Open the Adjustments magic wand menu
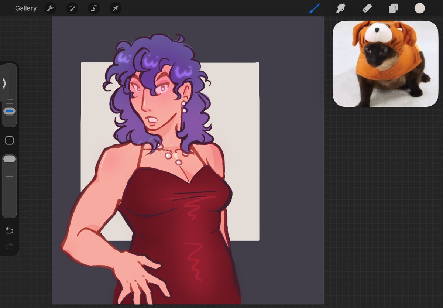This screenshot has width=443, height=308. (72, 8)
